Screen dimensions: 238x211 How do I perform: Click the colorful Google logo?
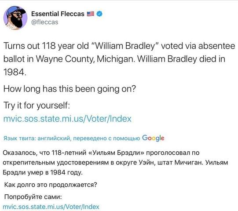[153, 138]
